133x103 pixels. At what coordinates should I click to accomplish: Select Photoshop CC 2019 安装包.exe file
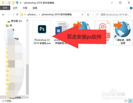point(42,33)
